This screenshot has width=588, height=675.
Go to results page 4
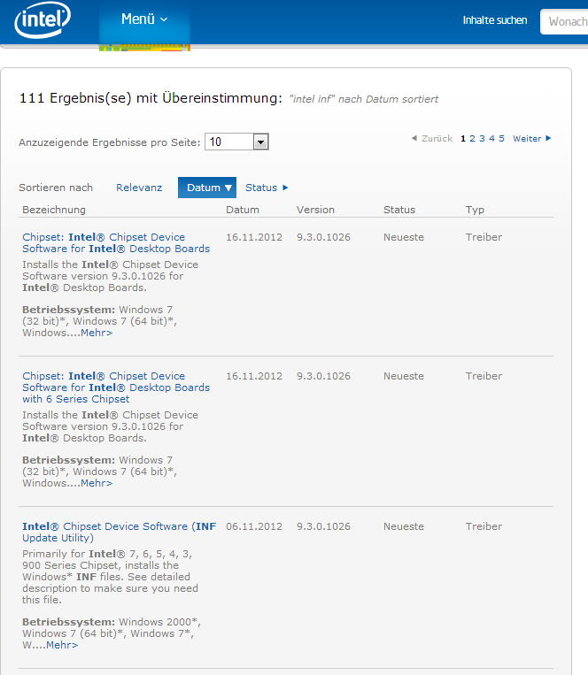pos(491,139)
